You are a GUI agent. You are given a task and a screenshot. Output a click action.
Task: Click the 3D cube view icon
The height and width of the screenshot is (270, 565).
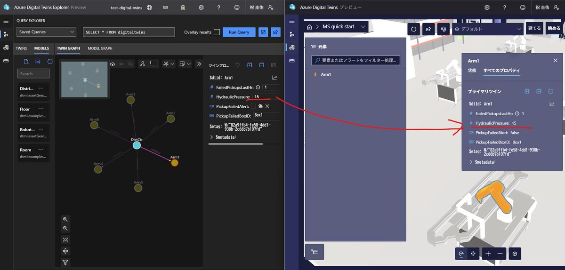point(516,254)
